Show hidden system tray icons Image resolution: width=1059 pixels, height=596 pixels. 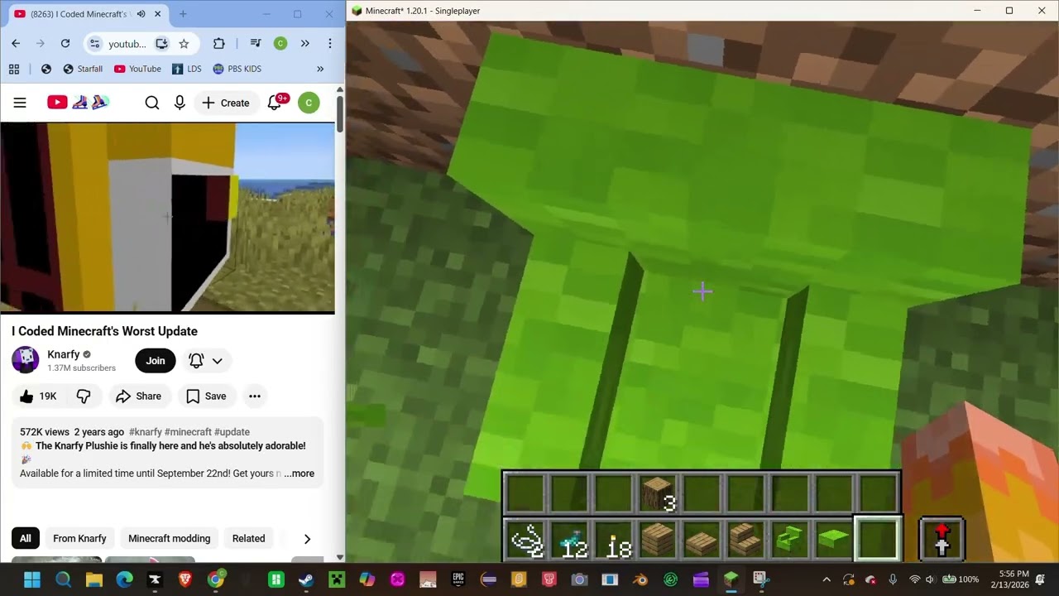pos(826,579)
